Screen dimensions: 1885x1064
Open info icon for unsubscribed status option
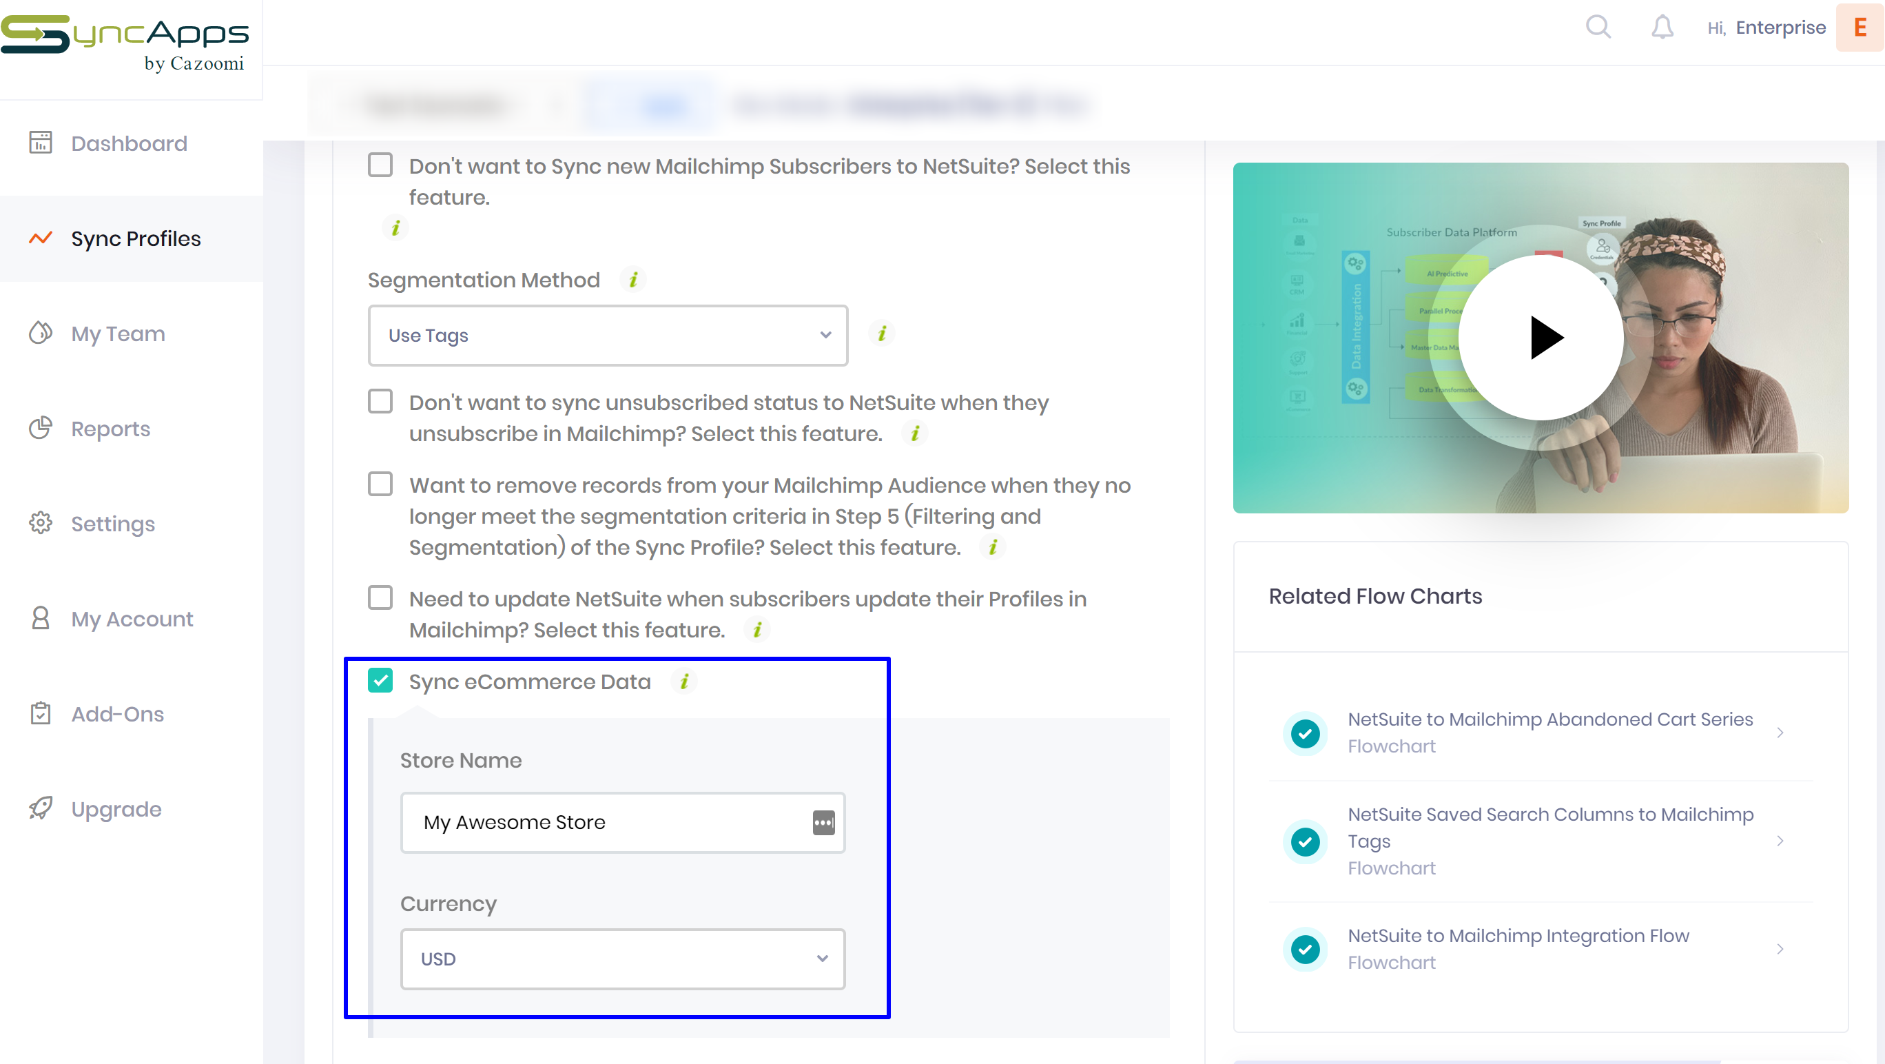point(915,433)
